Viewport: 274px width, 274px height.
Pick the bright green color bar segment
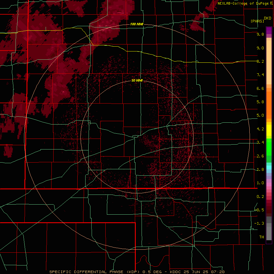coord(269,147)
